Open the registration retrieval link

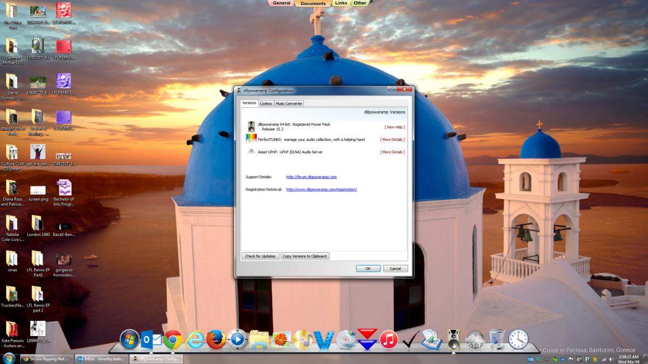pos(321,190)
